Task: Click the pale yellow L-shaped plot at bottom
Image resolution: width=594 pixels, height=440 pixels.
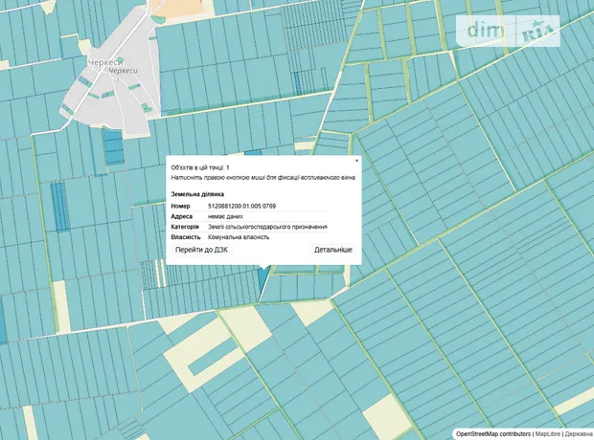Action: pyautogui.click(x=222, y=346)
